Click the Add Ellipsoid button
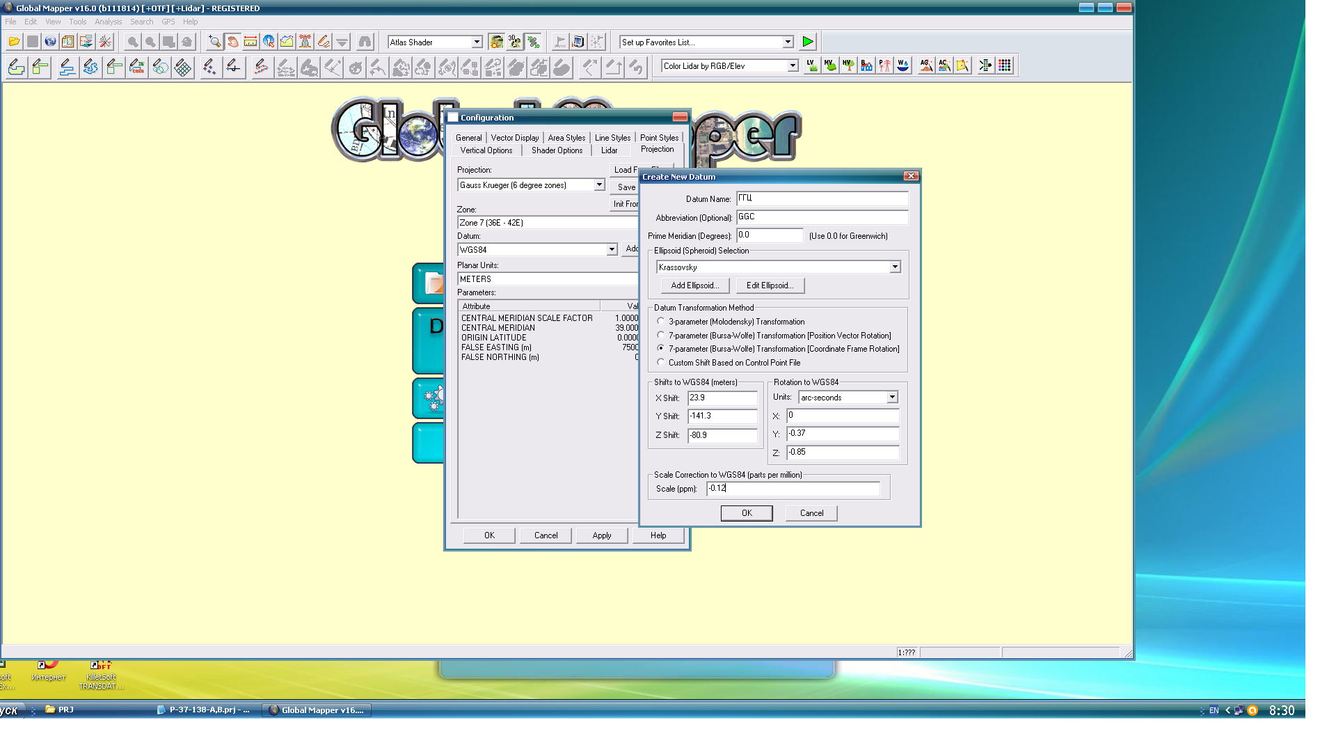This screenshot has height=752, width=1336. (x=694, y=285)
